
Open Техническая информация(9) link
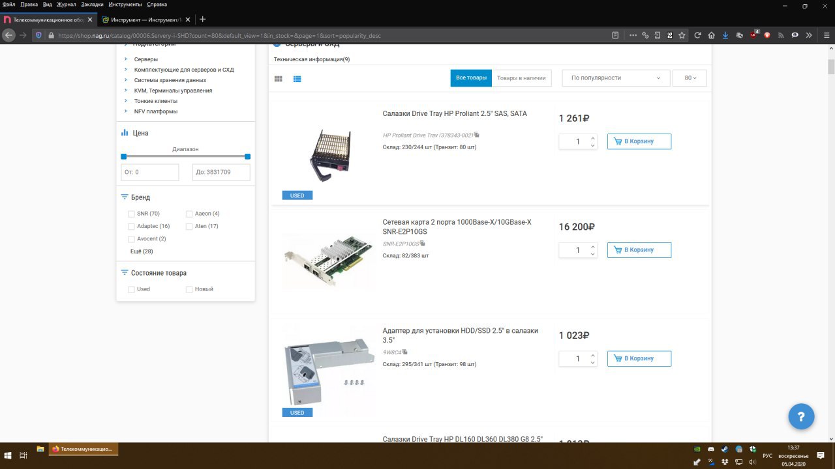point(312,59)
